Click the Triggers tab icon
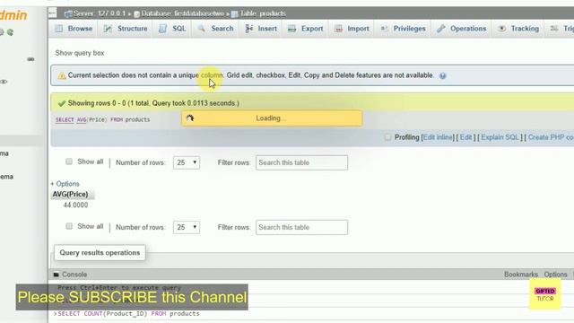Viewport: 574px width, 323px height. click(x=554, y=29)
